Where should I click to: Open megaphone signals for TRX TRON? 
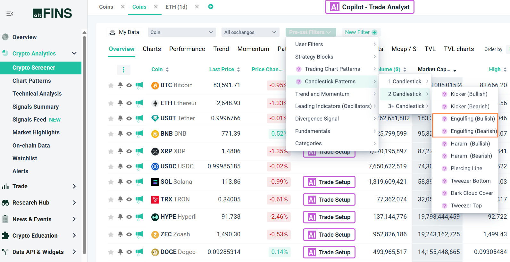139,199
